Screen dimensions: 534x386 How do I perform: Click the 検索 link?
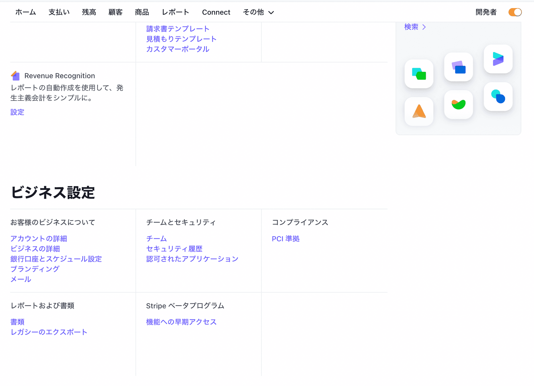tap(411, 27)
